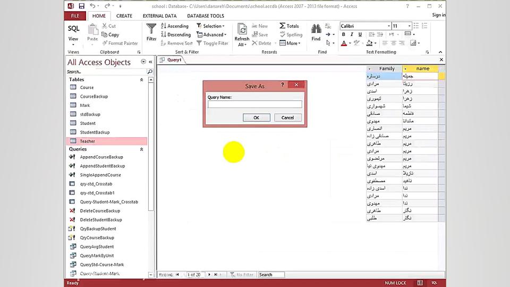Open All Access Objects pane menu arrow
The image size is (510, 287).
143,62
